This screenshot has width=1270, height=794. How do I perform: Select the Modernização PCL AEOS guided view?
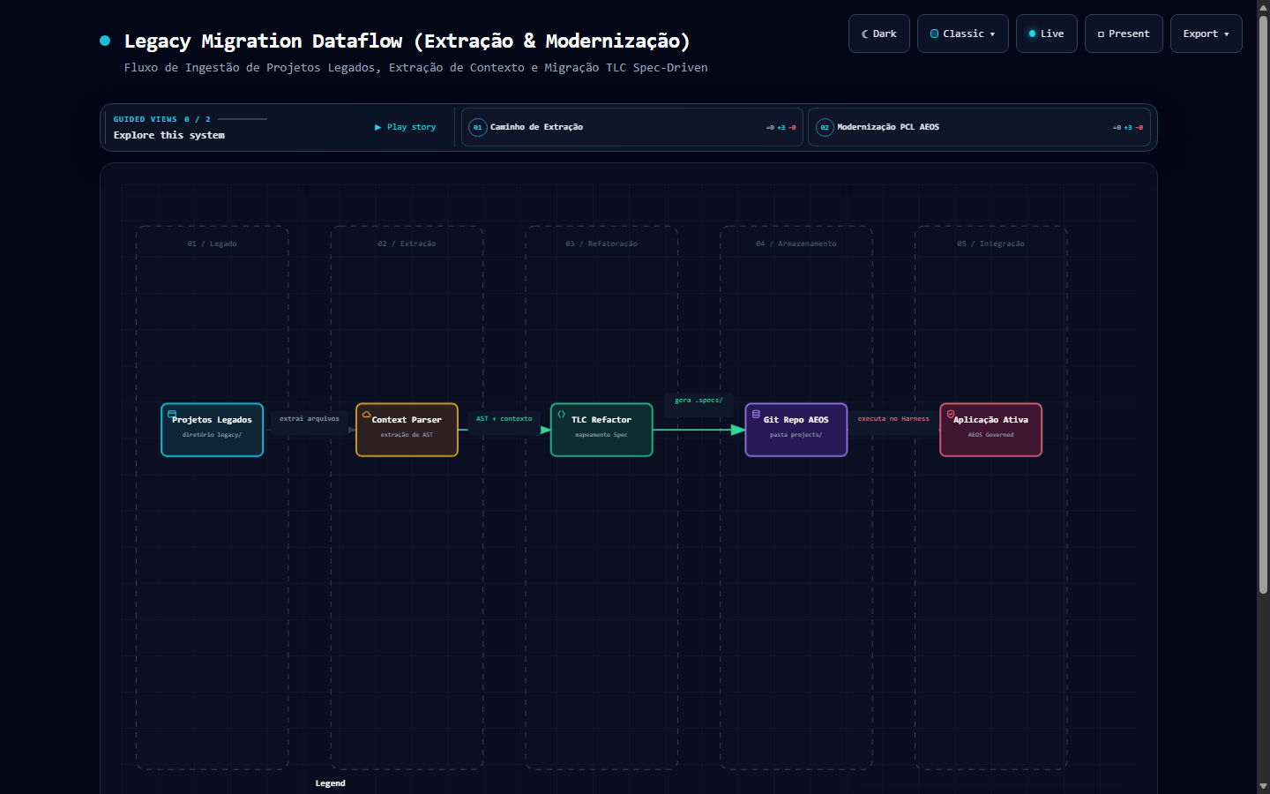click(979, 127)
